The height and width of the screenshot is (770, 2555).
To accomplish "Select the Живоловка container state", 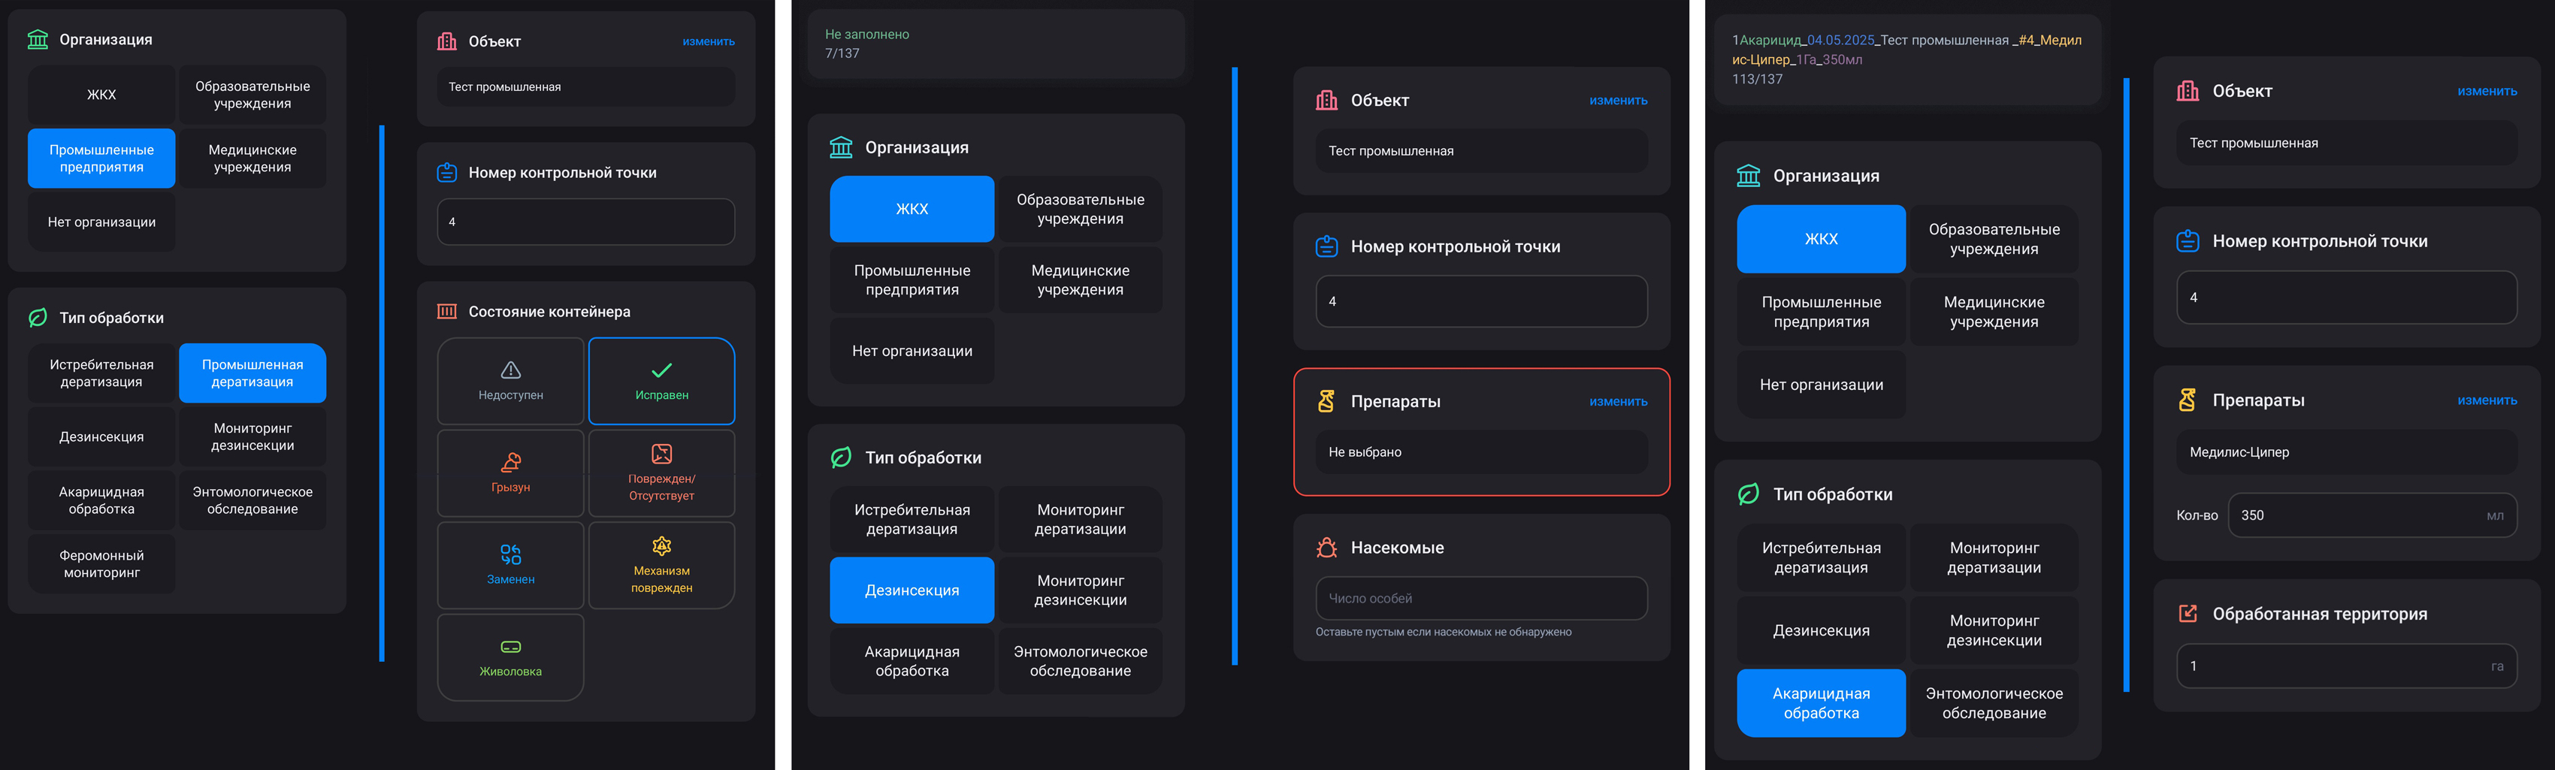I will coord(509,656).
